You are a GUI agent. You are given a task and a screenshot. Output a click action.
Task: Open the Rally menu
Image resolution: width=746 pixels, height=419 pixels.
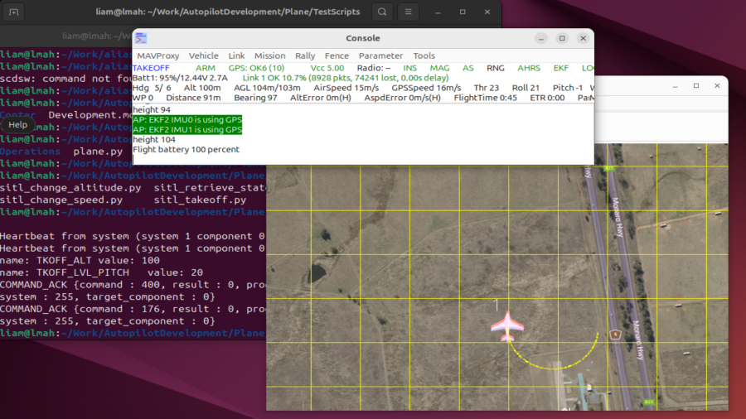(x=305, y=55)
